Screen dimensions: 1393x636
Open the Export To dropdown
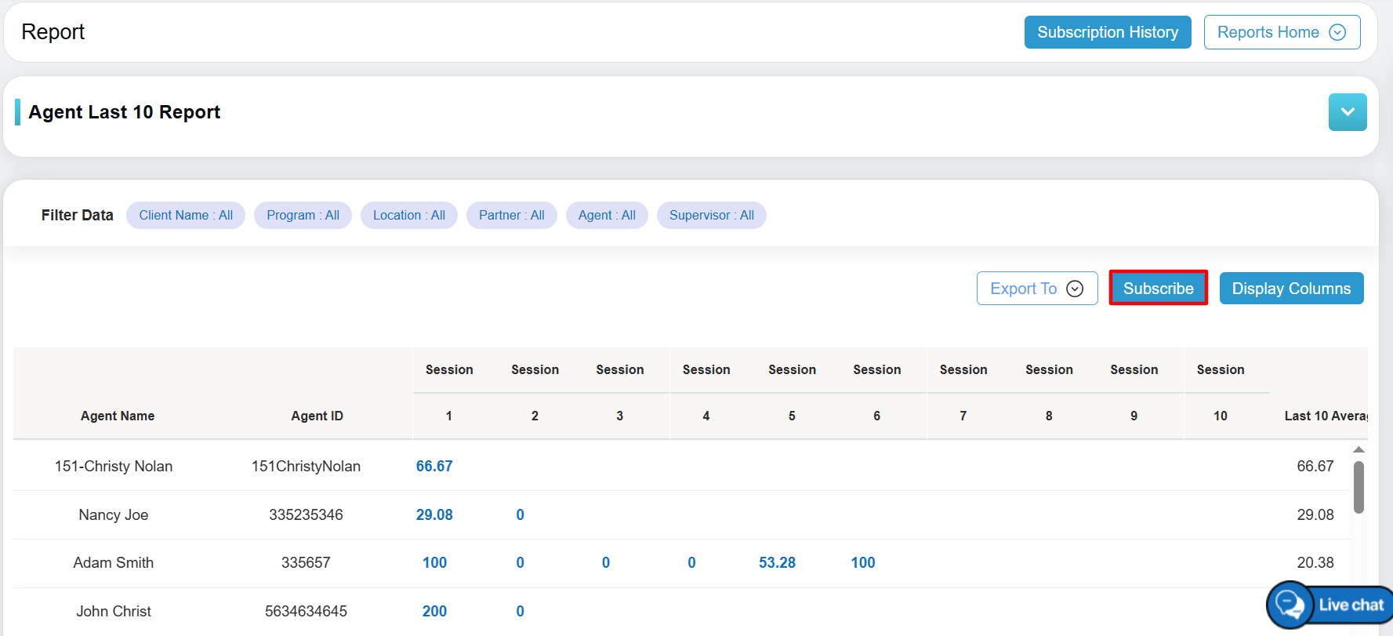[x=1036, y=289]
